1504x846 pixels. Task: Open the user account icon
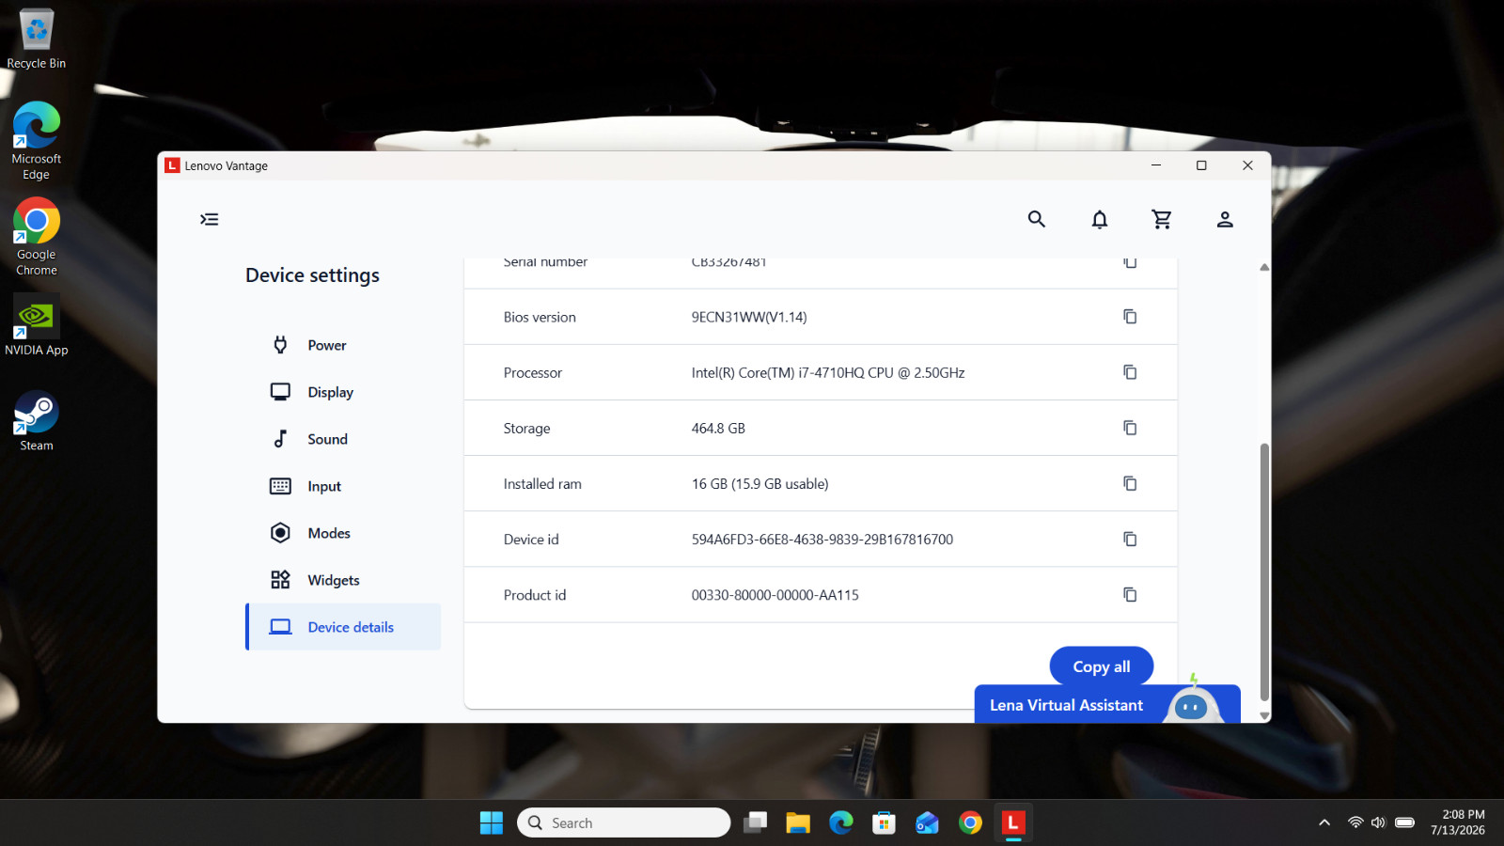1225,219
